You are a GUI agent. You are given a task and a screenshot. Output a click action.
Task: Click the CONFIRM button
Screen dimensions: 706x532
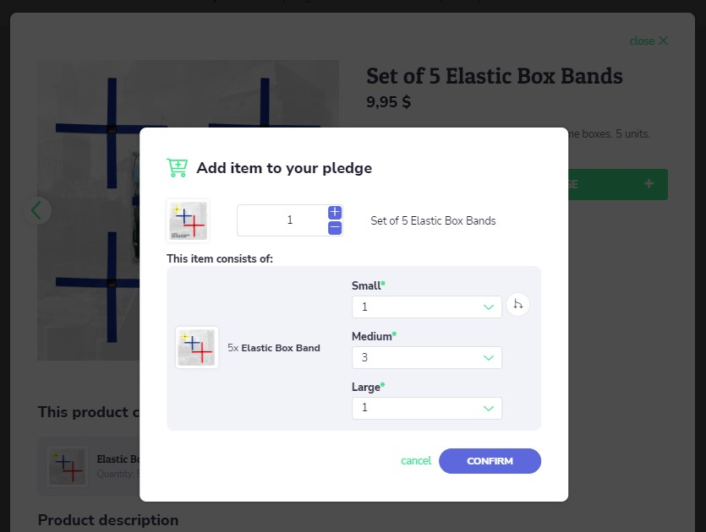tap(490, 461)
